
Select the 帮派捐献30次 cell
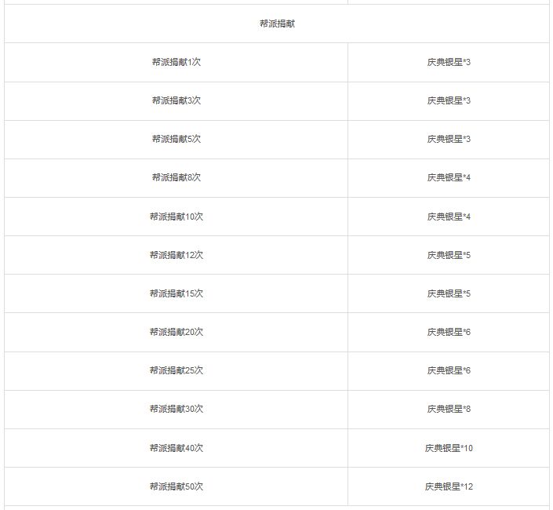[176, 409]
